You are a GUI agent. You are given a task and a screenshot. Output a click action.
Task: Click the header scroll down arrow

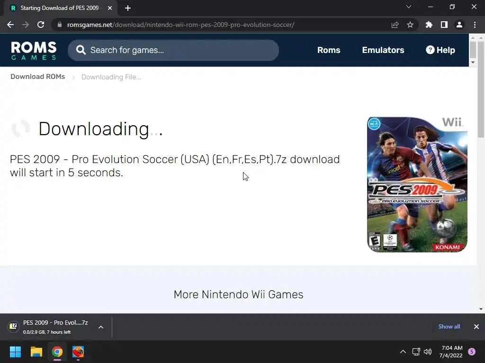pyautogui.click(x=473, y=62)
